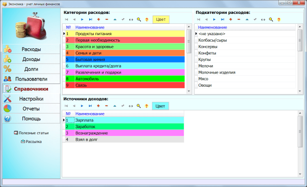Open the Справочники section
The width and height of the screenshot is (307, 187).
(32, 89)
